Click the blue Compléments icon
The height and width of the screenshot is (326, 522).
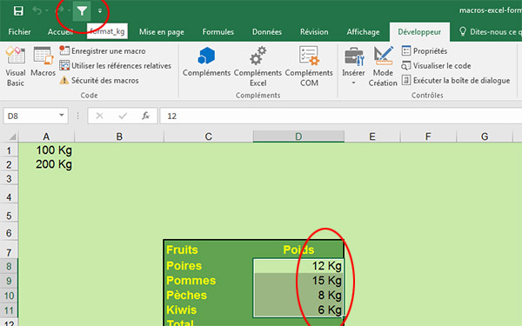[206, 63]
